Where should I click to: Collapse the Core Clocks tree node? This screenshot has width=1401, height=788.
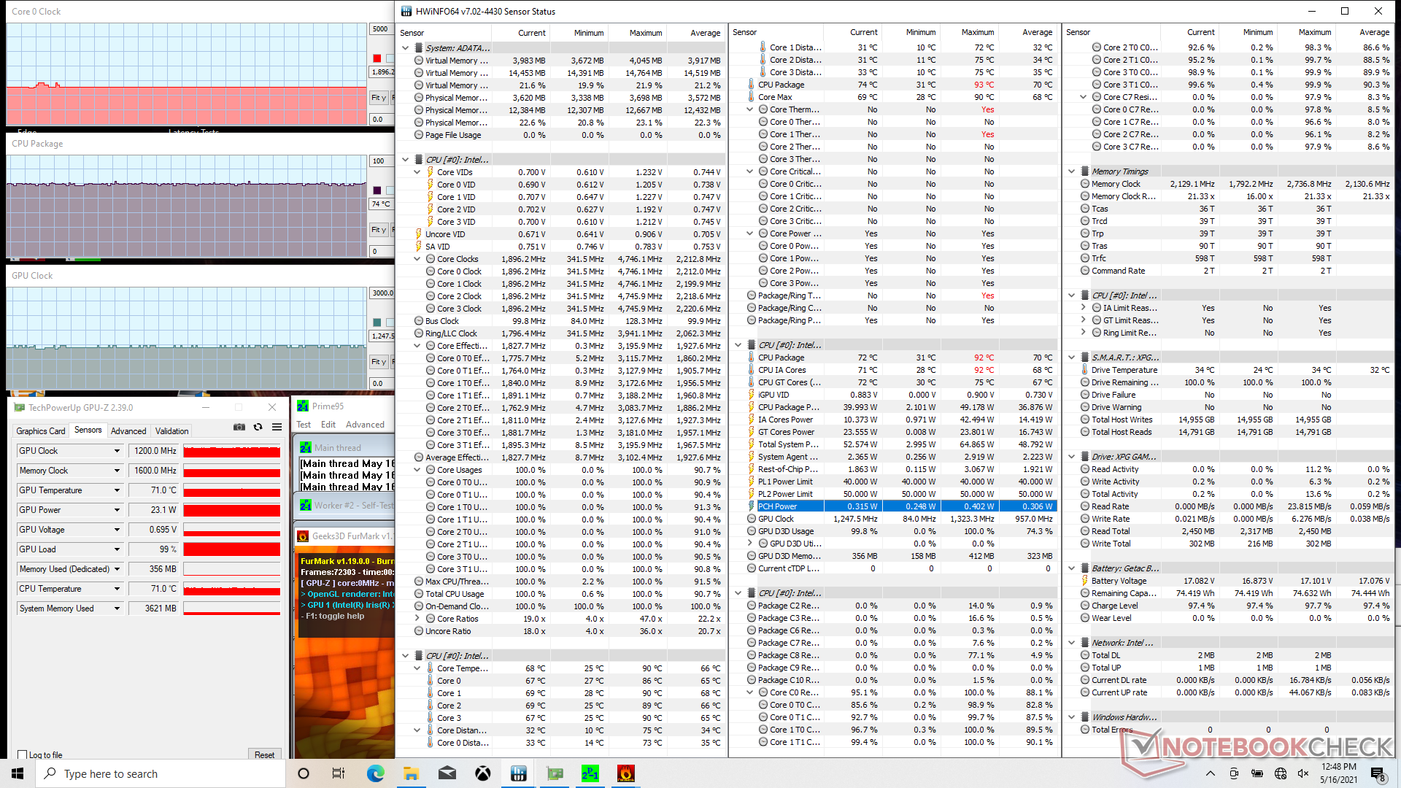pos(417,259)
